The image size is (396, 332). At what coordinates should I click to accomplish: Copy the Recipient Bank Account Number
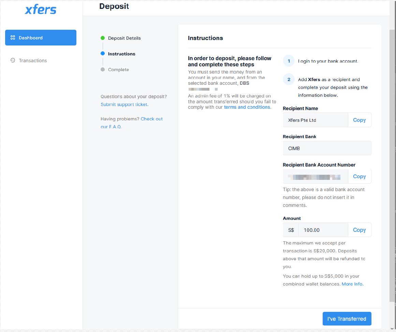tap(360, 176)
